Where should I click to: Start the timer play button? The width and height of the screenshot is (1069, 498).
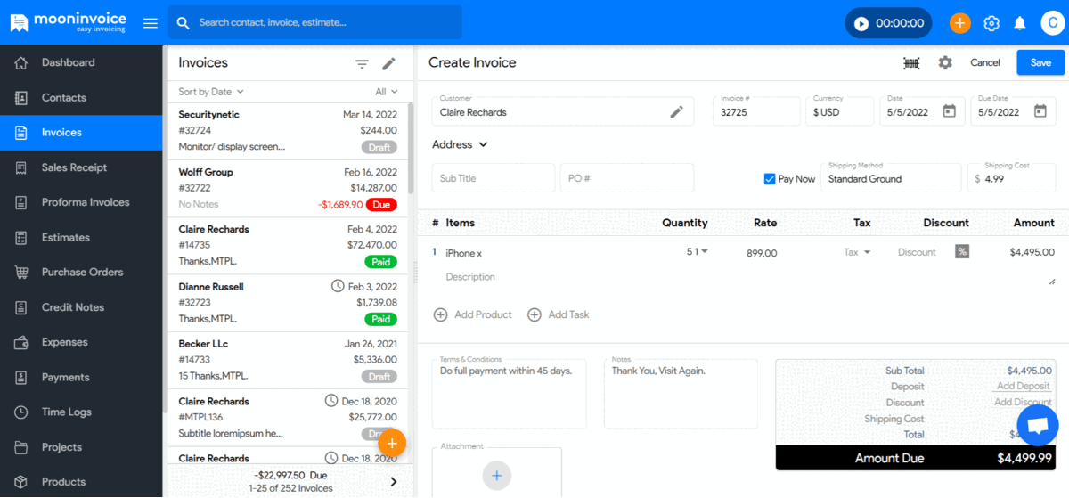(x=861, y=23)
